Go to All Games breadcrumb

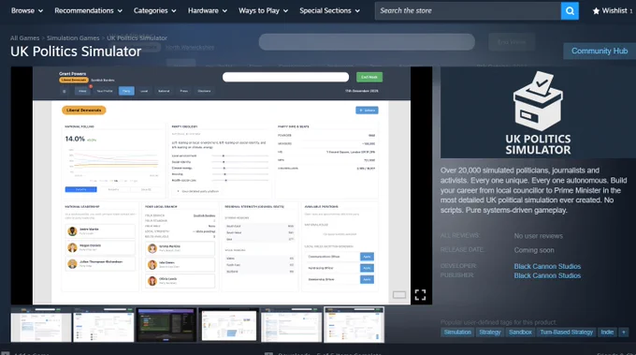pyautogui.click(x=24, y=37)
